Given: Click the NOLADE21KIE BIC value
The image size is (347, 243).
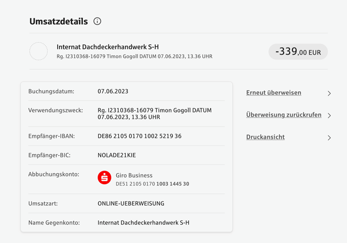Looking at the screenshot, I should pos(117,155).
